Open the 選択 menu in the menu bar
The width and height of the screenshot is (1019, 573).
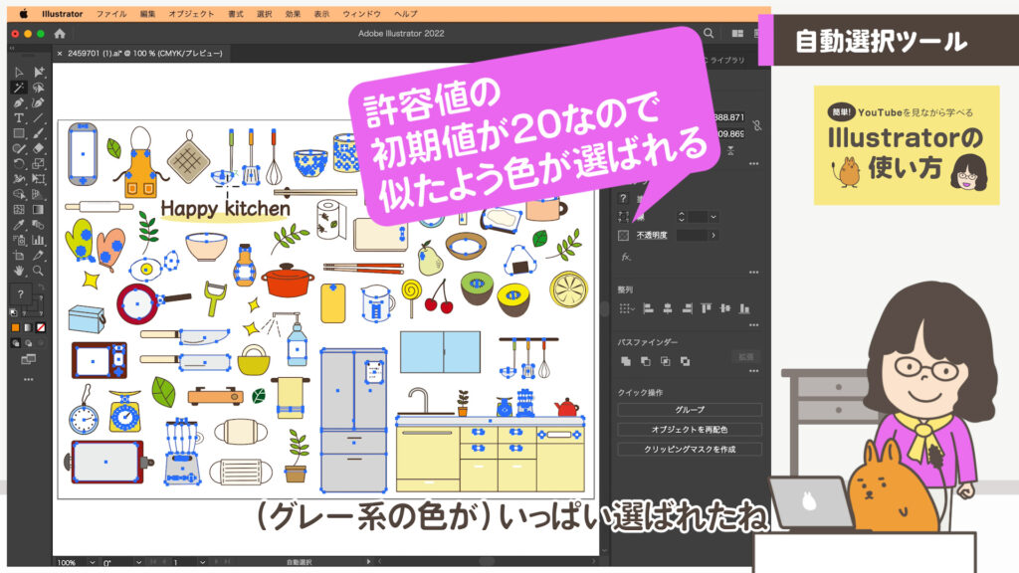tap(263, 14)
